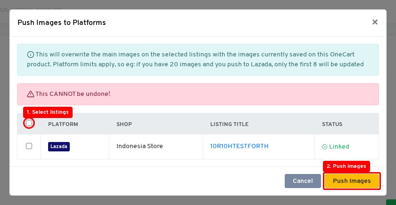396x205 pixels.
Task: Click the warning triangle icon
Action: pos(31,94)
